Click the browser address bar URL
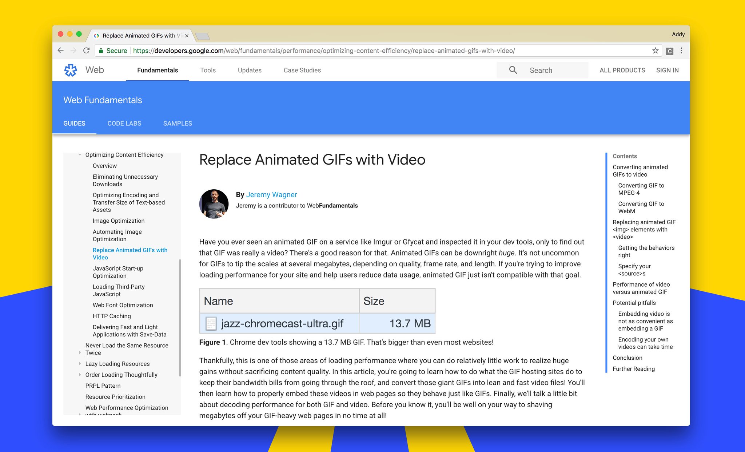Screen dimensions: 745x452 324,51
